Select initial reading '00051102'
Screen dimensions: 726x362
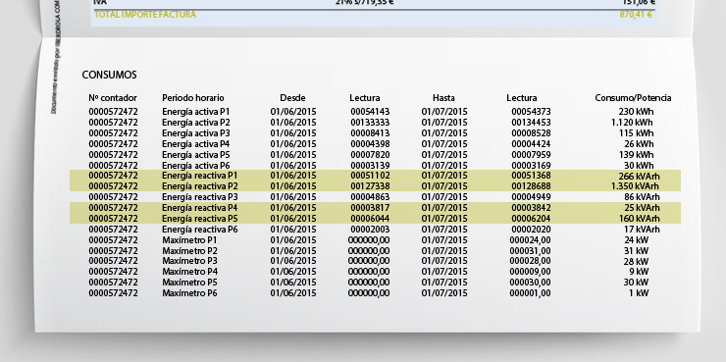tap(370, 176)
